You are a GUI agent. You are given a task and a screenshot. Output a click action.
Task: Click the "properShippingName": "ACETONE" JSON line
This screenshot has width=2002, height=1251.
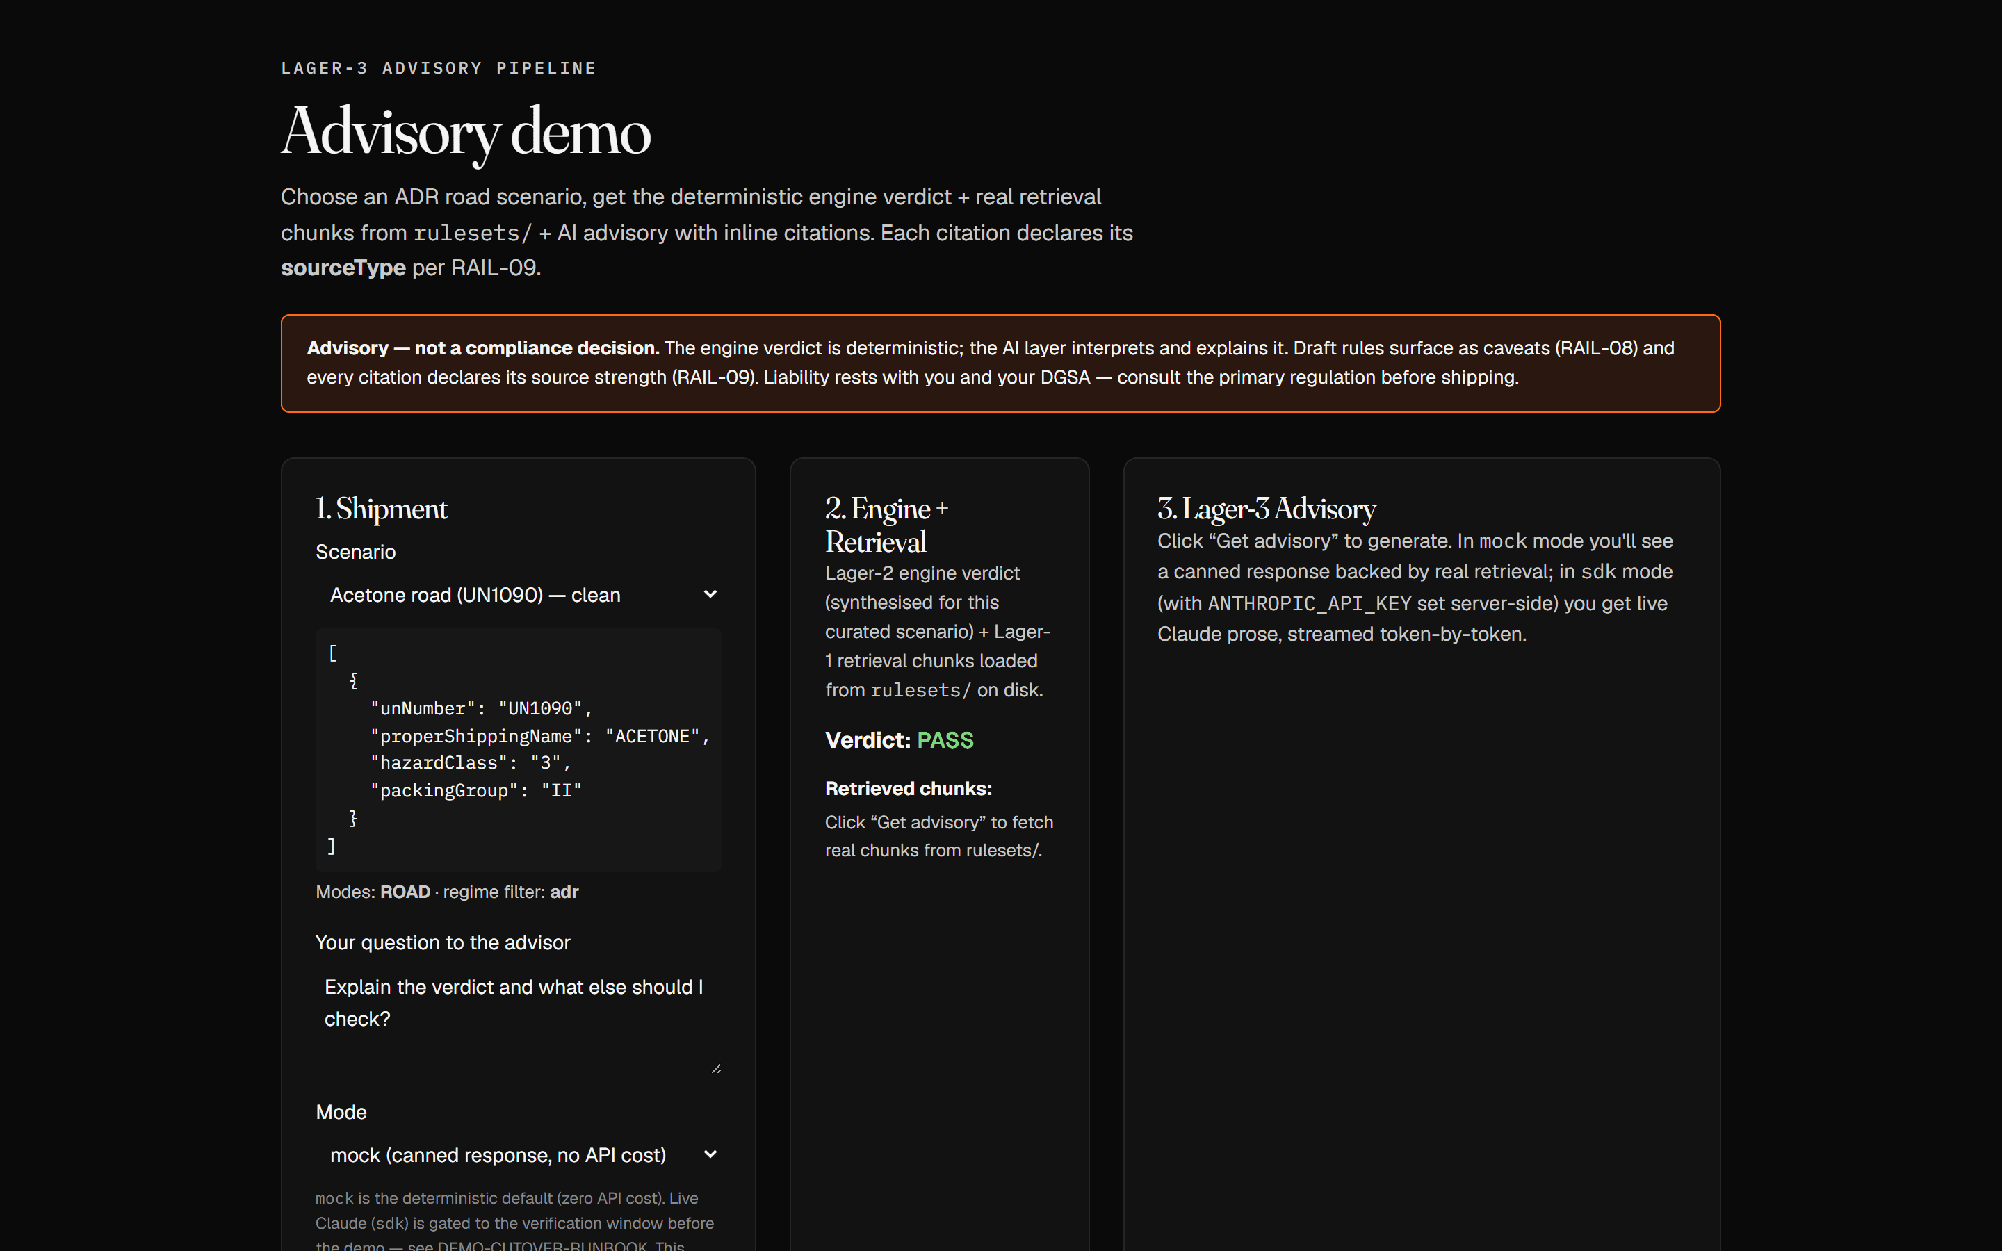[x=540, y=735]
